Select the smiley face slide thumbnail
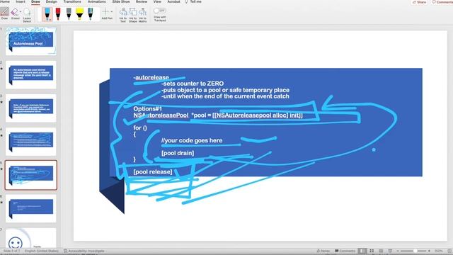This screenshot has height=255, width=453. [x=31, y=238]
